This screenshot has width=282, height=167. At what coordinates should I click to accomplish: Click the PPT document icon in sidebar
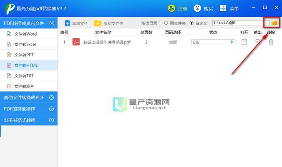pyautogui.click(x=9, y=55)
